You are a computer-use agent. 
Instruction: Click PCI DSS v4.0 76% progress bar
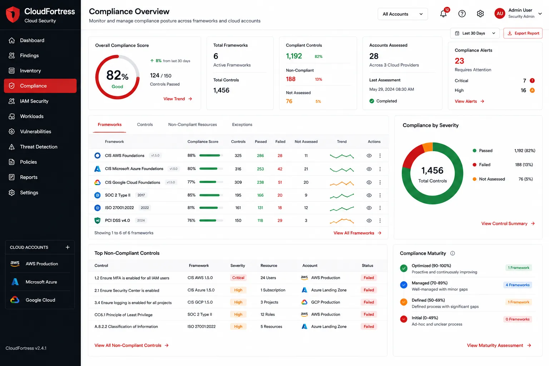[x=211, y=221]
